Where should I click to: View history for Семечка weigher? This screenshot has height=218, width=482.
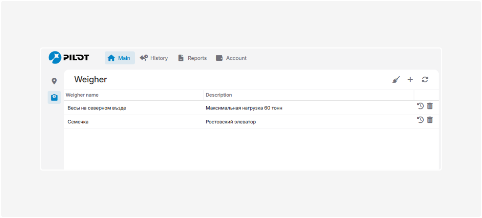coord(420,120)
